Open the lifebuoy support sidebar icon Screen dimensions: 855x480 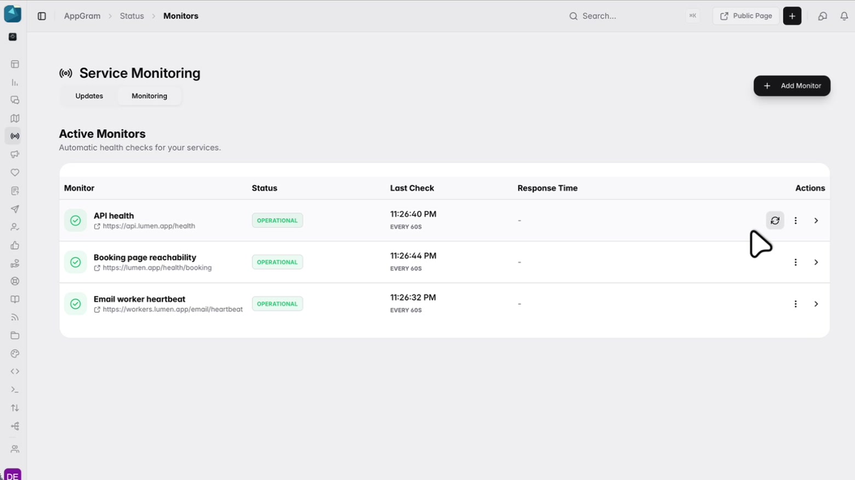(x=15, y=281)
